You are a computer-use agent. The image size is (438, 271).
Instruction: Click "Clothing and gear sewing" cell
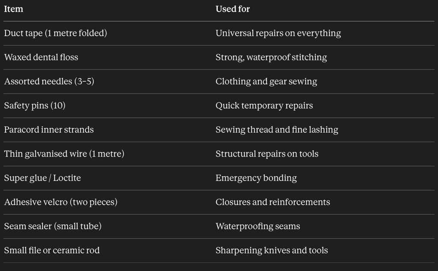266,82
